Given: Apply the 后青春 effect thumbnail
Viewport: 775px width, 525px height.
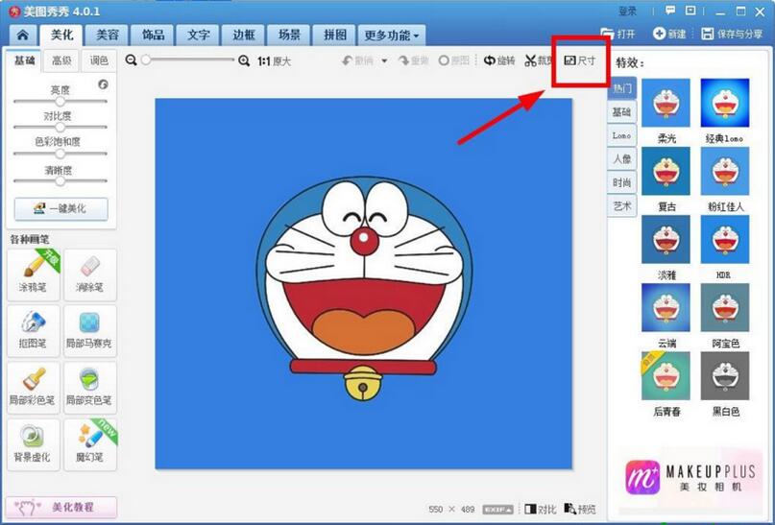Looking at the screenshot, I should pos(666,375).
